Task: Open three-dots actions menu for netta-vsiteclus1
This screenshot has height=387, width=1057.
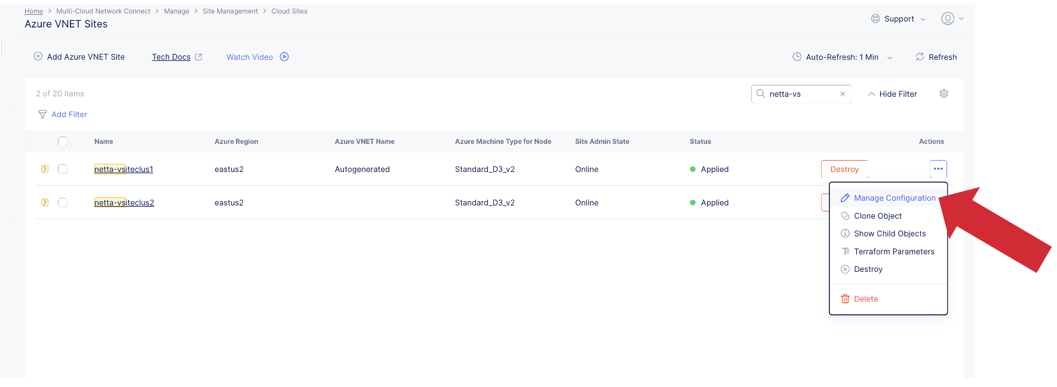Action: tap(938, 169)
